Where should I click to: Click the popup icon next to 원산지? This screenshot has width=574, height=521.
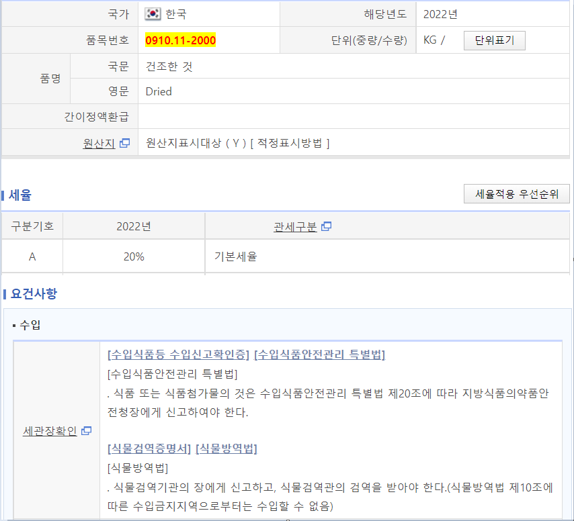pos(124,143)
